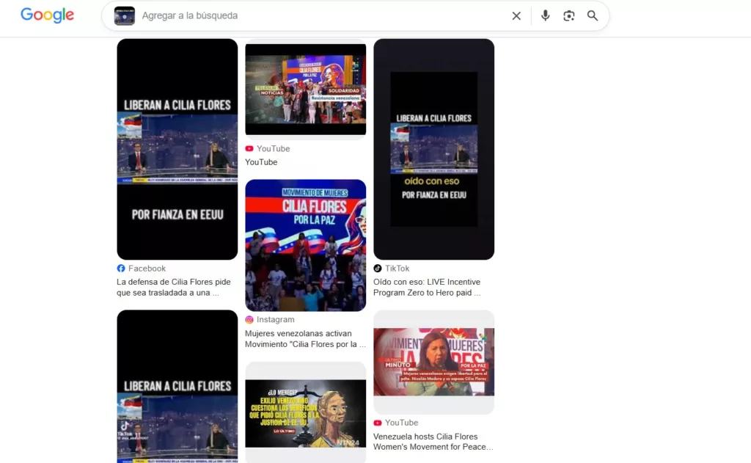
Task: Click the Facebook source icon
Action: [x=121, y=269]
